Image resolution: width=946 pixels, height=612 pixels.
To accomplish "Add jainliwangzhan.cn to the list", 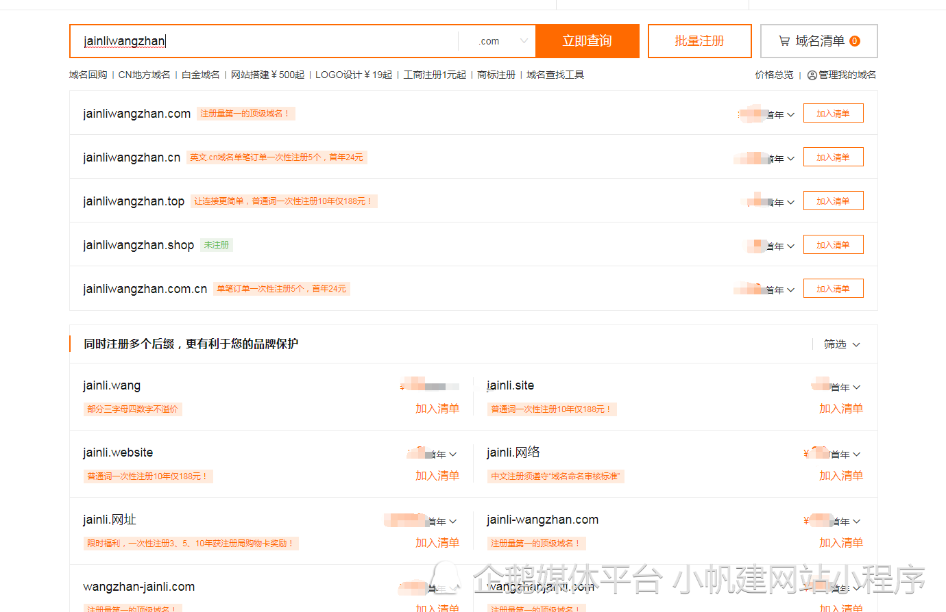I will click(833, 157).
